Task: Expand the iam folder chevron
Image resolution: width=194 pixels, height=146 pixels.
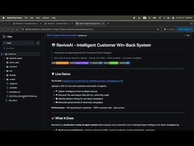Action: [4, 71]
